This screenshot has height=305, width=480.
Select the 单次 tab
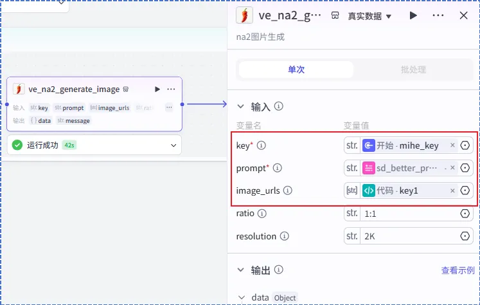(296, 69)
